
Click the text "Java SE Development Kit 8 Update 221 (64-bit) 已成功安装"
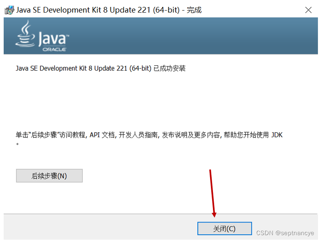coord(101,68)
